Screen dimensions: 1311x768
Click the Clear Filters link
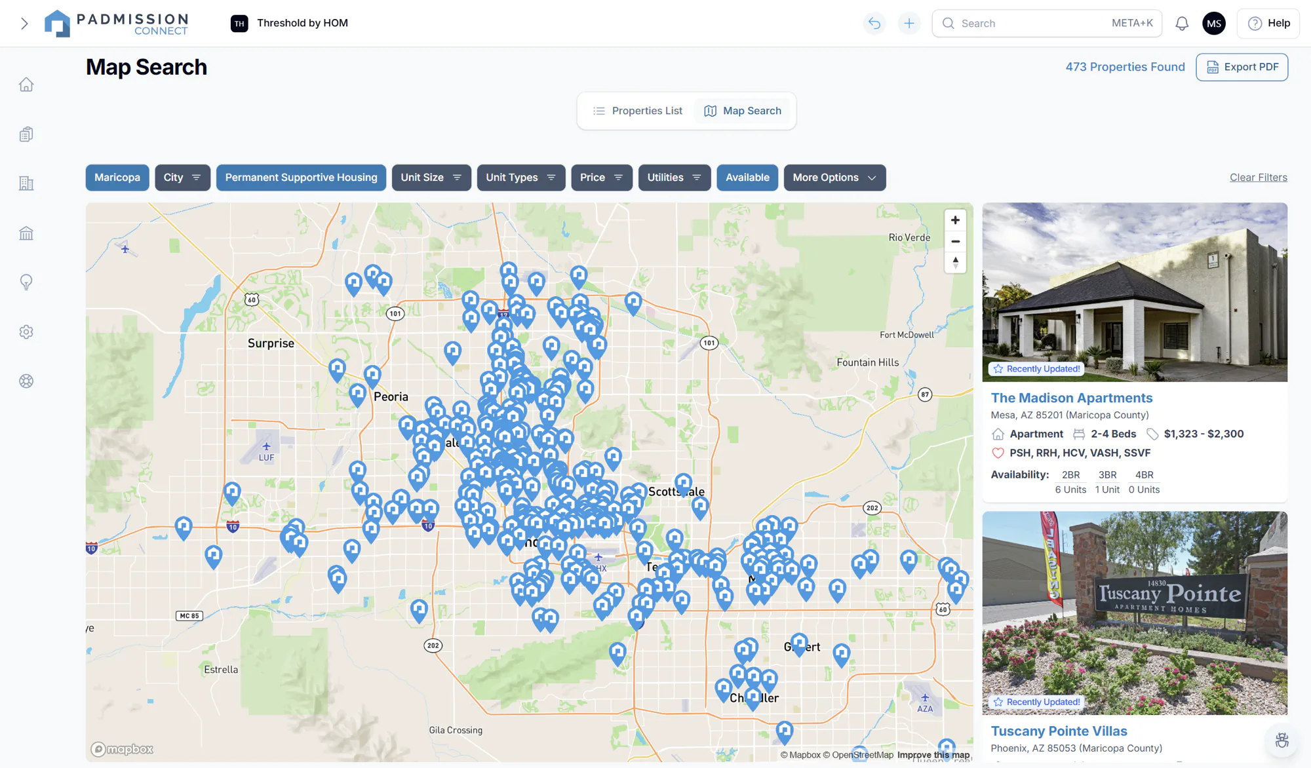coord(1258,178)
